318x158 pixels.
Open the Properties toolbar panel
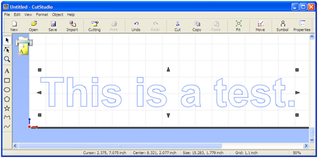coord(302,26)
